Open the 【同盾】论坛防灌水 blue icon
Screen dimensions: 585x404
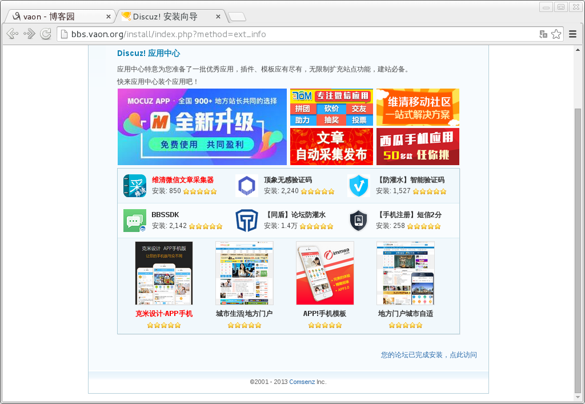pos(247,221)
